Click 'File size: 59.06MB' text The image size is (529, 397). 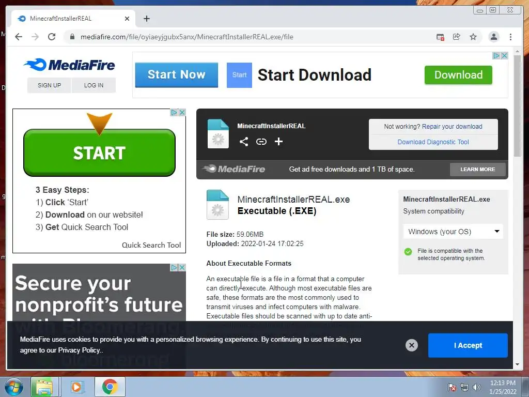click(x=235, y=234)
